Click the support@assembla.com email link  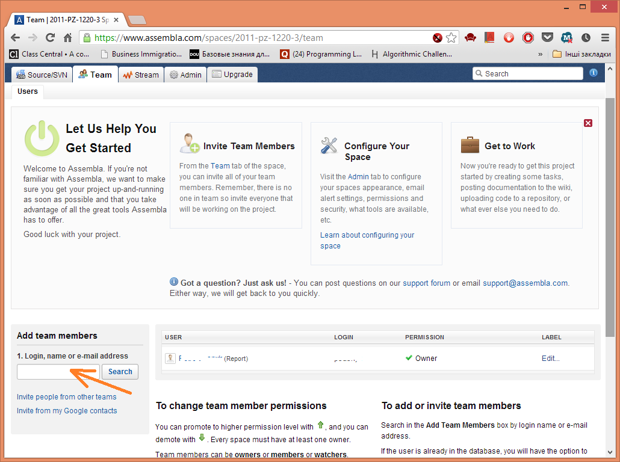pos(525,283)
